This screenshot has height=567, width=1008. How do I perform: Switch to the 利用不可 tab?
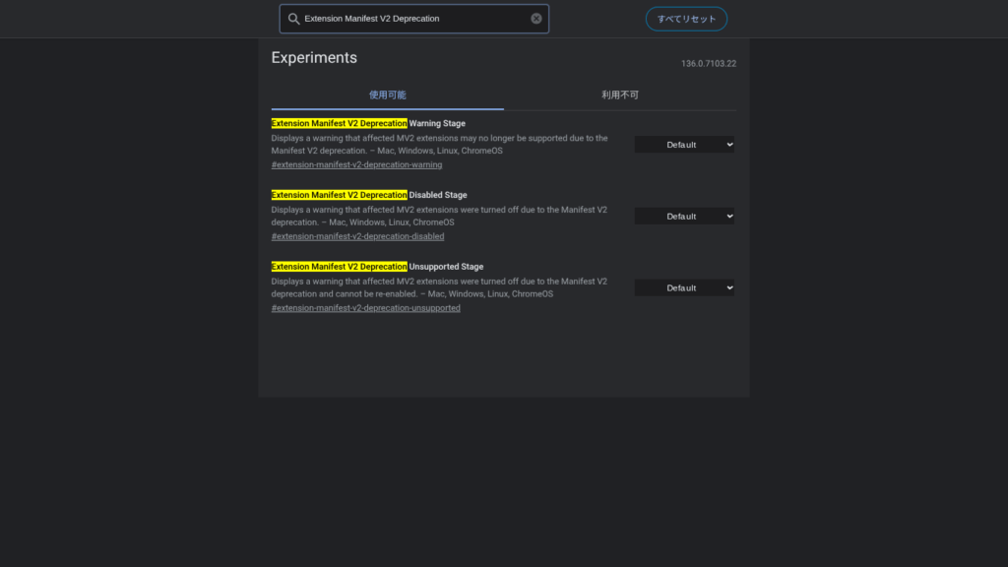point(620,95)
